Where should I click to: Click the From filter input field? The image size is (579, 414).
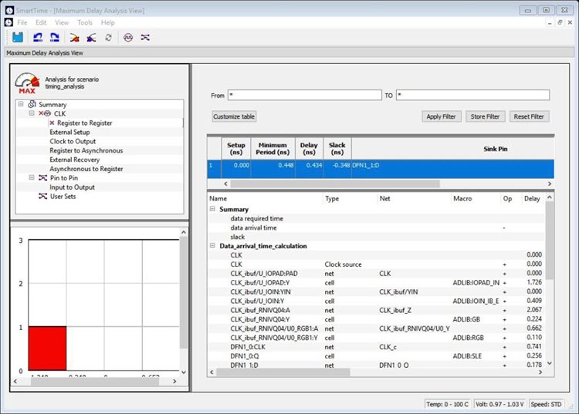304,96
